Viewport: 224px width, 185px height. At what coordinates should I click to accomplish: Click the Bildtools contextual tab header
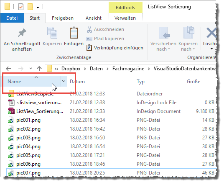click(125, 8)
